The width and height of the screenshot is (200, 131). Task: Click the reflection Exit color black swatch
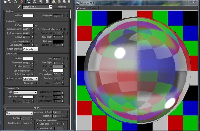coord(58,41)
